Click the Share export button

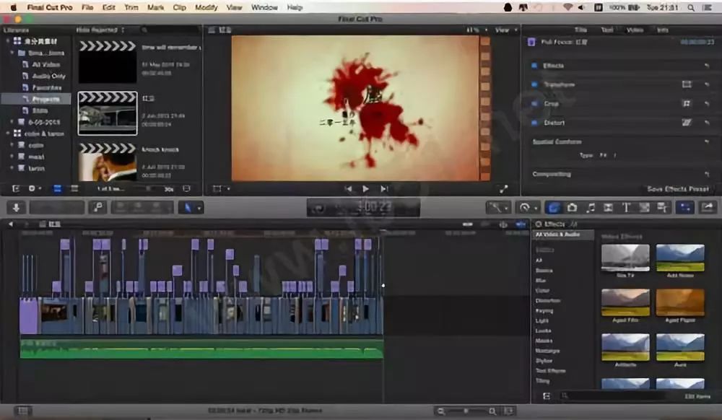[x=707, y=207]
